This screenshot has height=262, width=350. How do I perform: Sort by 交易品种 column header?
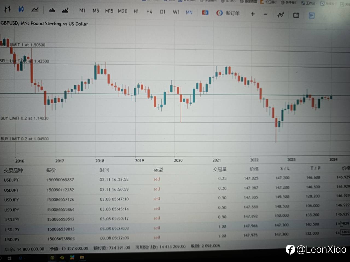(13, 171)
